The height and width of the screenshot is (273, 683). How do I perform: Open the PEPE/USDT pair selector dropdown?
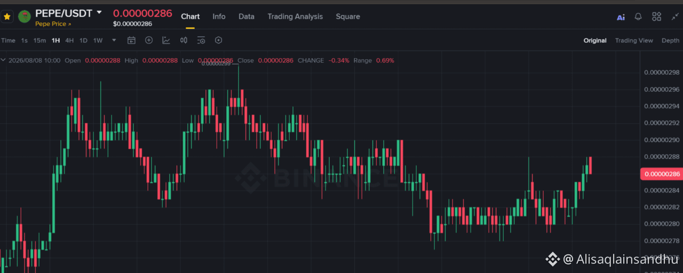click(99, 12)
